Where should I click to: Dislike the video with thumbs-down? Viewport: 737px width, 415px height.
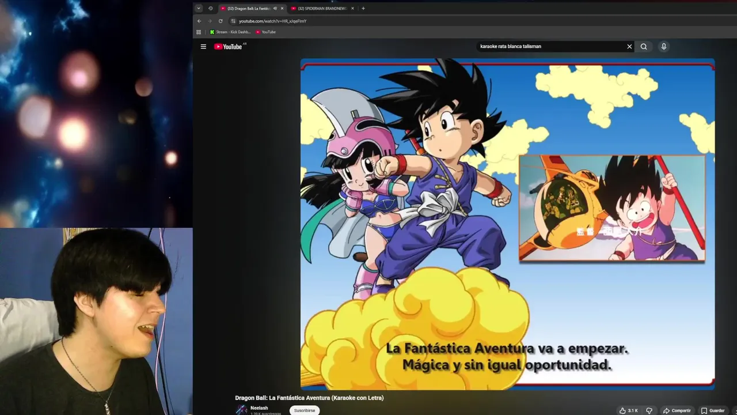[649, 410]
